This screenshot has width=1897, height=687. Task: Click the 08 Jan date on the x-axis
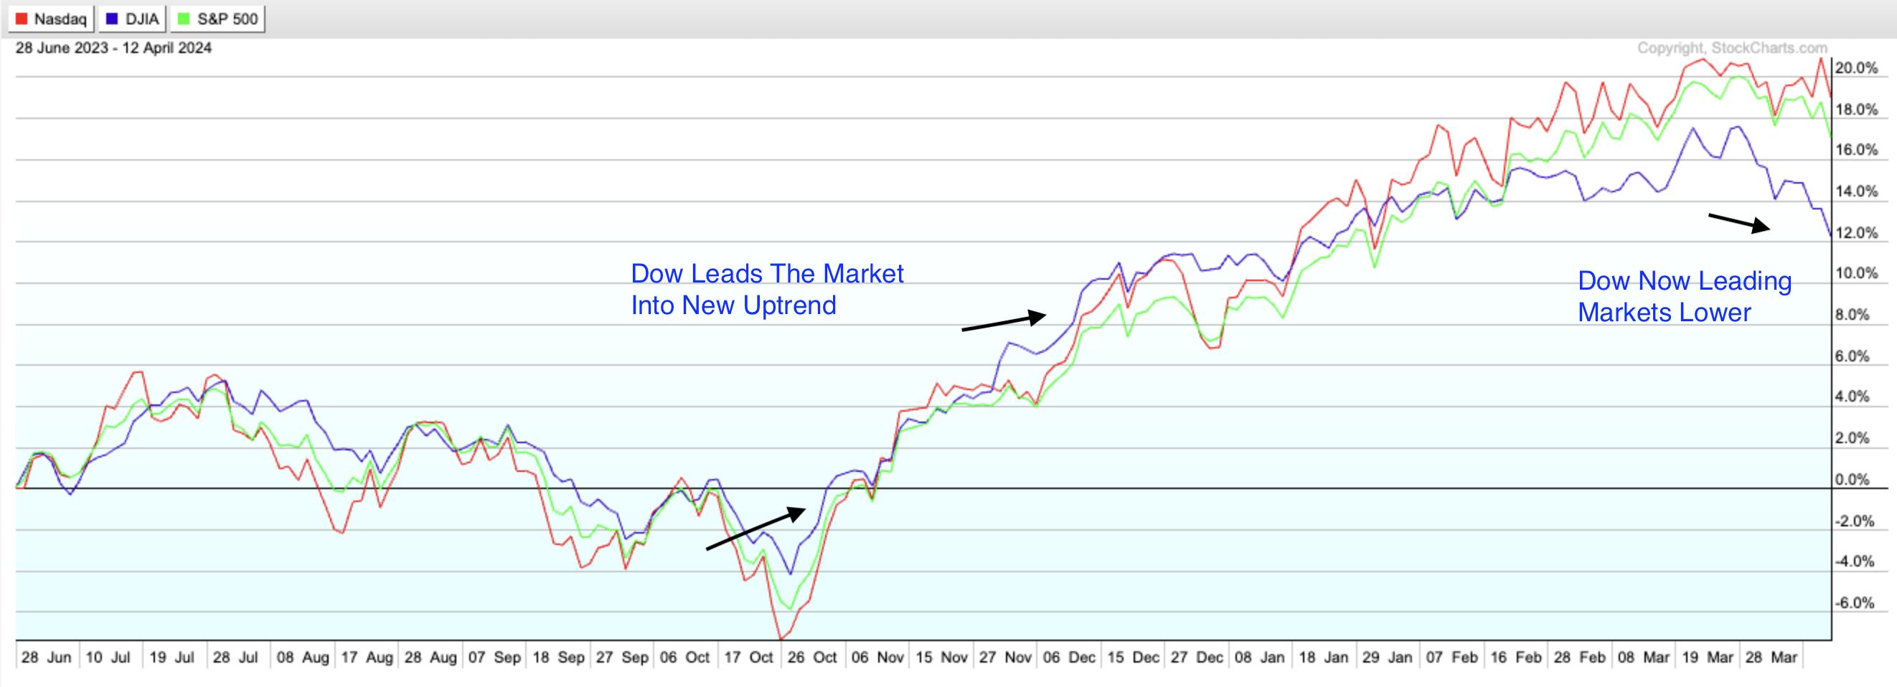[1258, 658]
